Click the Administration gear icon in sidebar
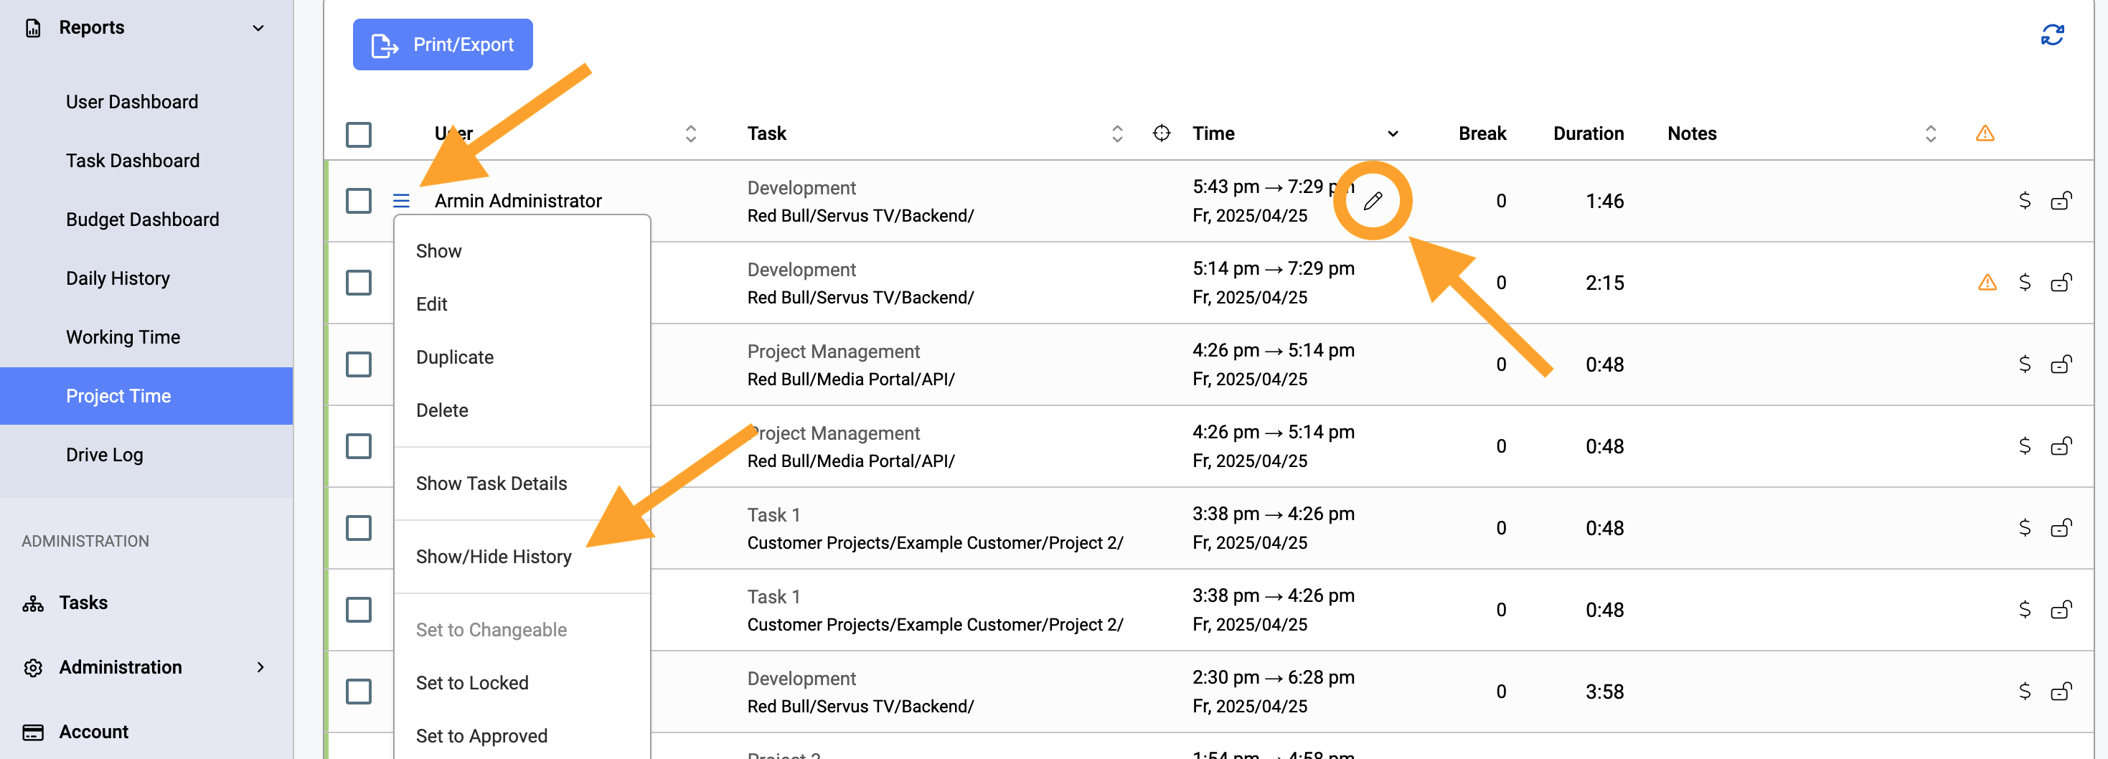 coord(33,667)
